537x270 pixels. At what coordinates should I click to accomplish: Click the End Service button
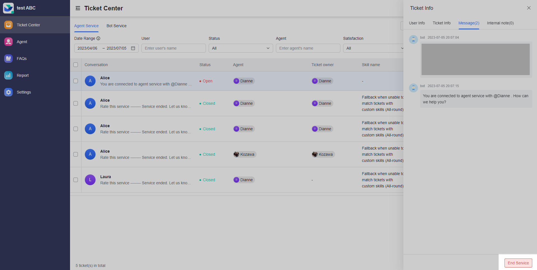518,263
